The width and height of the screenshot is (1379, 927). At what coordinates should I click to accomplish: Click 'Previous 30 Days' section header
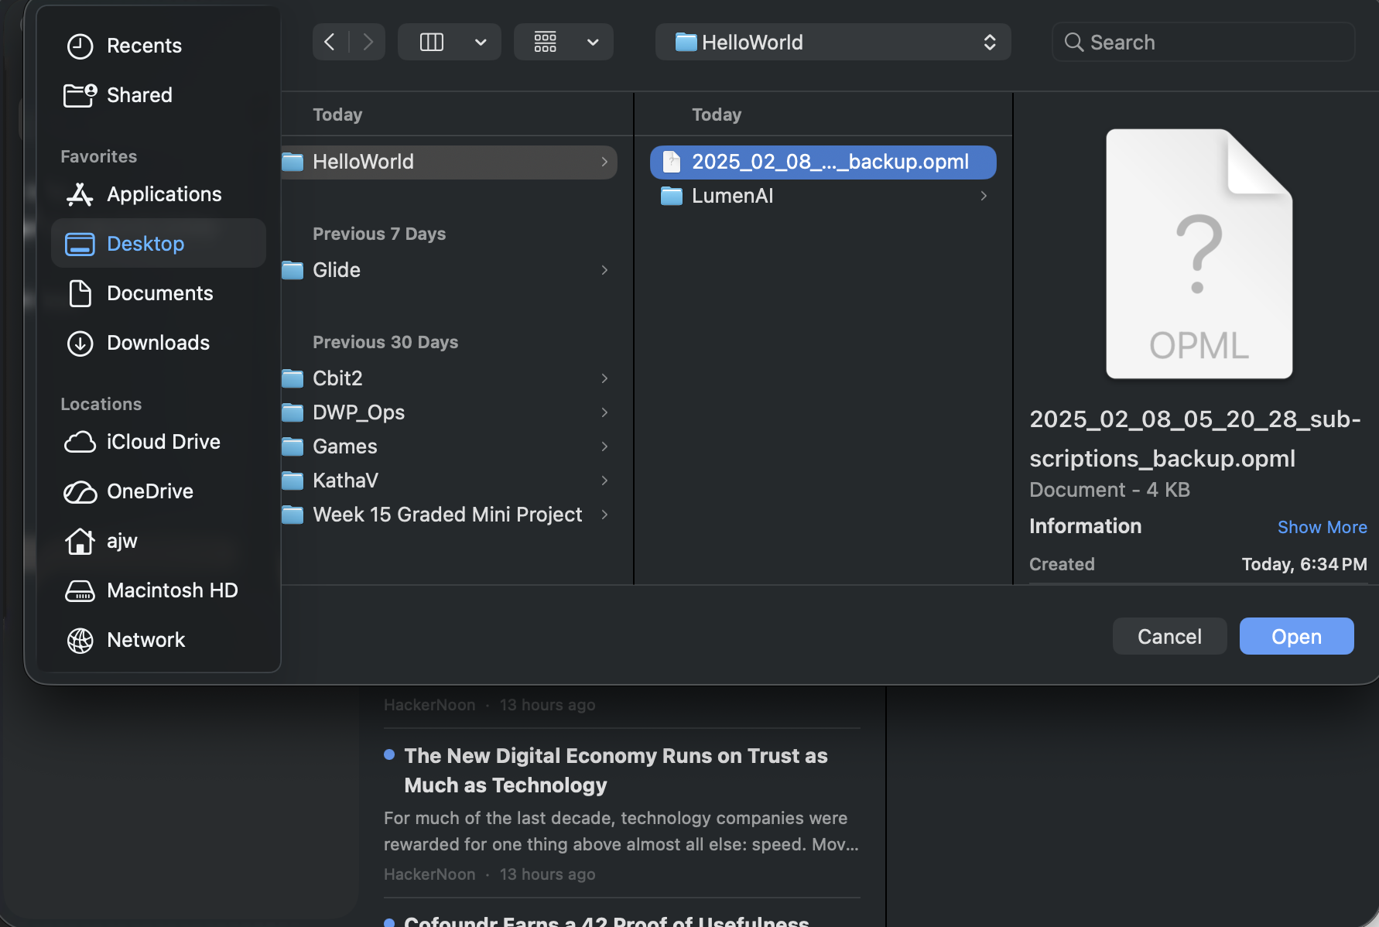(385, 342)
